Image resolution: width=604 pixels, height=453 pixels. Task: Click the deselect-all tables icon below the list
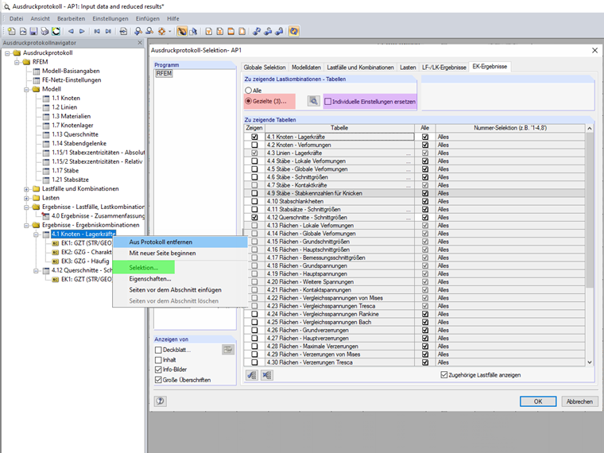point(267,375)
